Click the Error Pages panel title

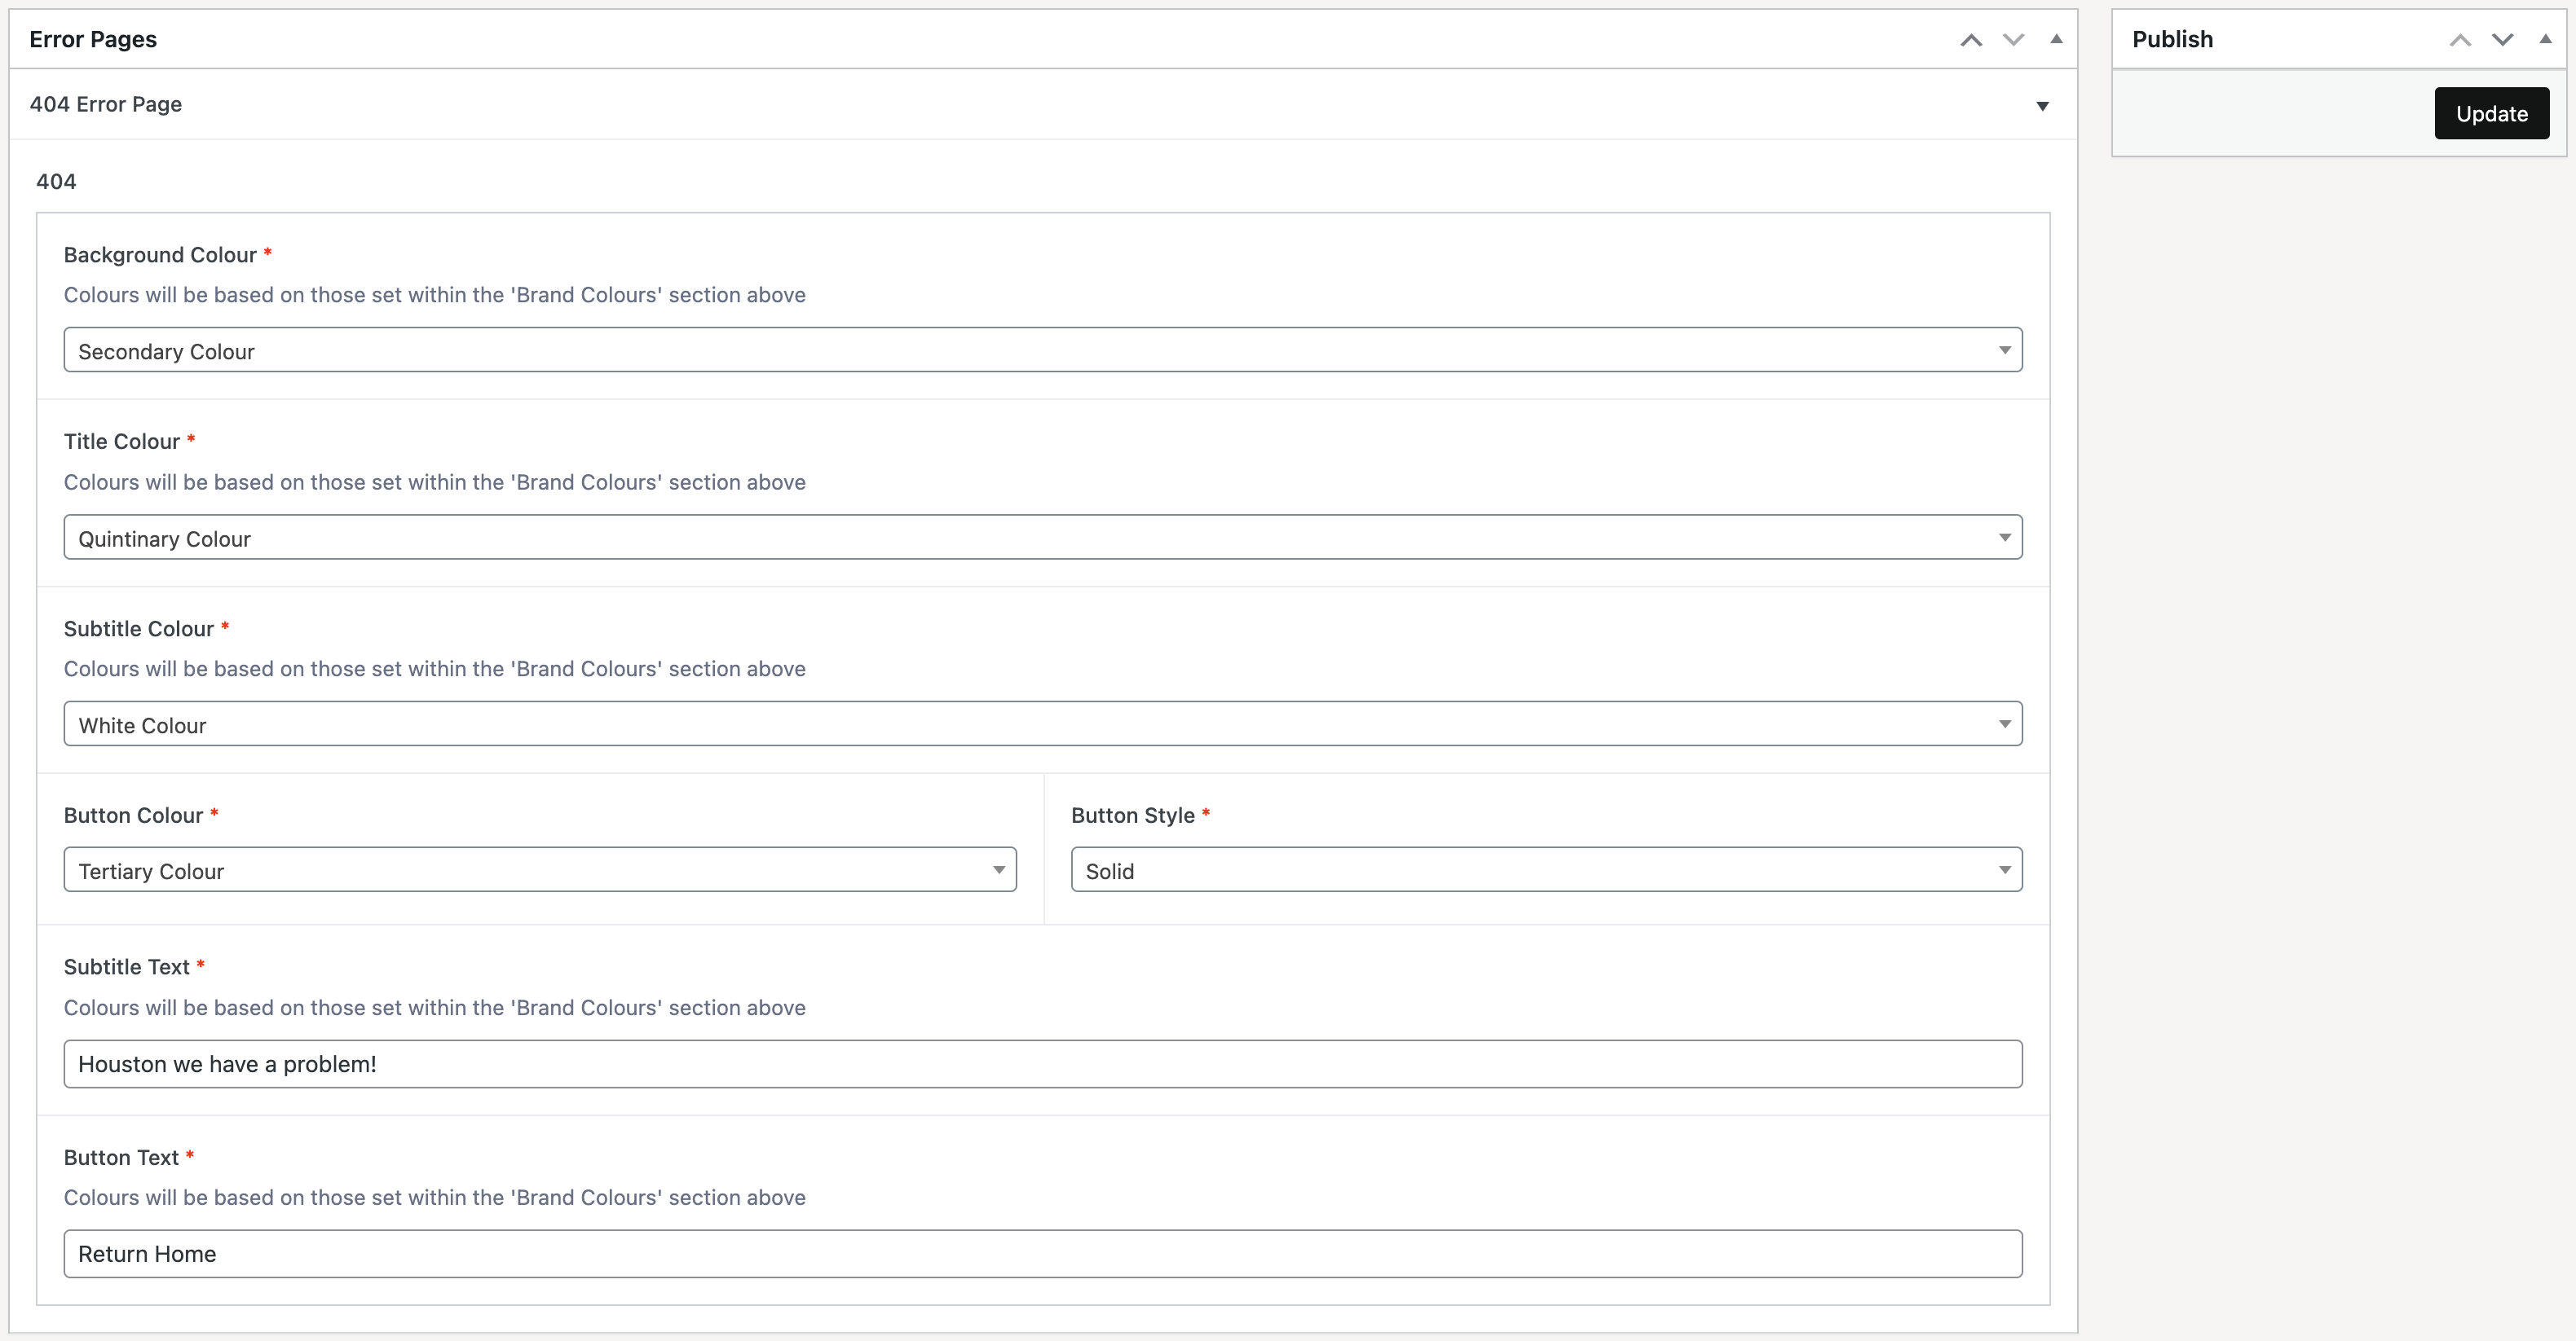click(93, 40)
